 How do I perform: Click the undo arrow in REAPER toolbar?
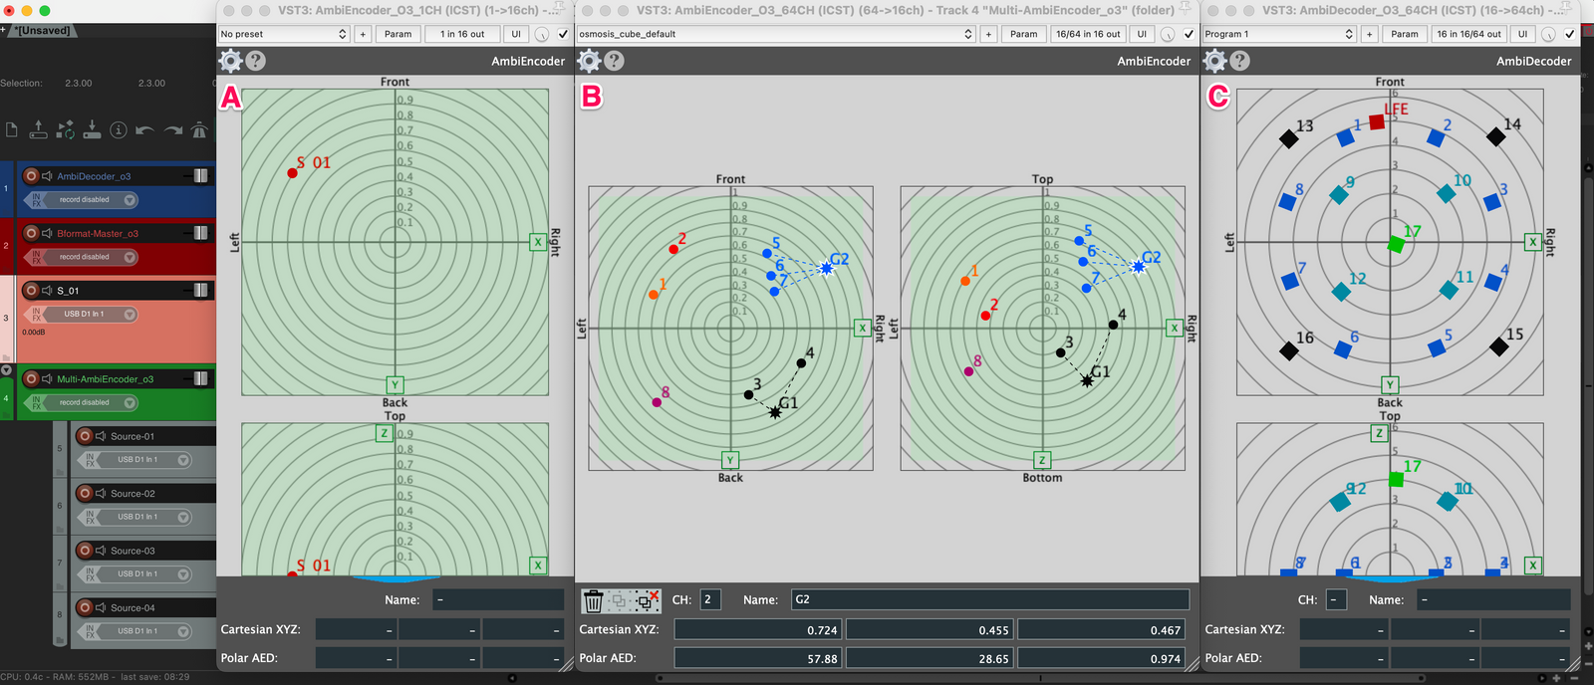click(145, 130)
